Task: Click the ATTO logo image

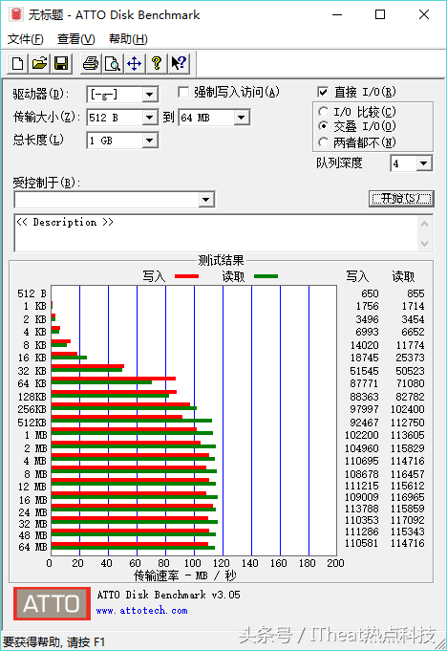Action: (x=52, y=603)
